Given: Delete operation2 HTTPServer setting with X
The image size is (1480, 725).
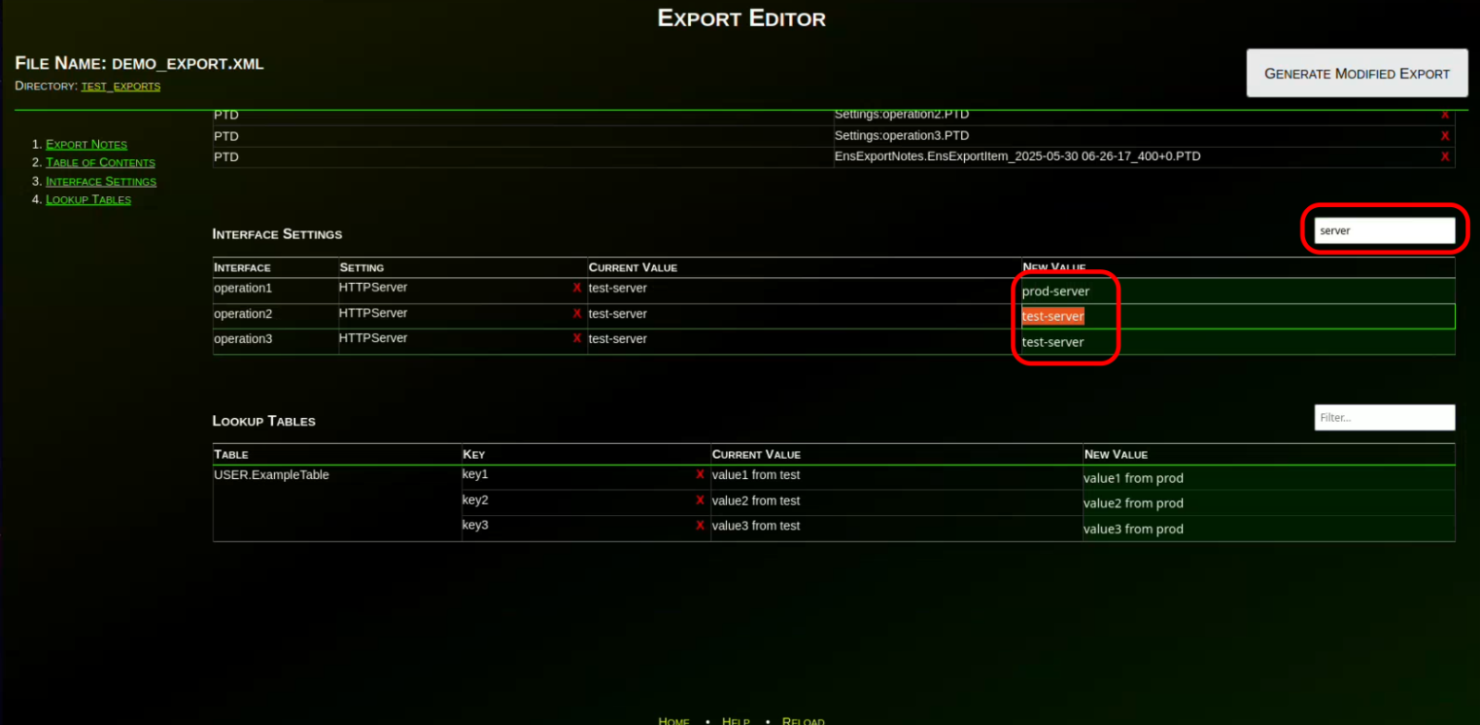Looking at the screenshot, I should [x=577, y=313].
